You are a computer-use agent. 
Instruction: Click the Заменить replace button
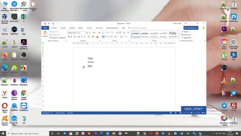click(x=186, y=35)
